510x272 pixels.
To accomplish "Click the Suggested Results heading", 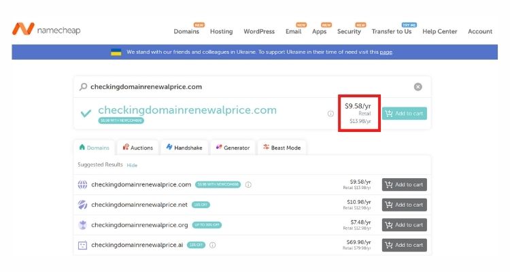I will tap(100, 165).
